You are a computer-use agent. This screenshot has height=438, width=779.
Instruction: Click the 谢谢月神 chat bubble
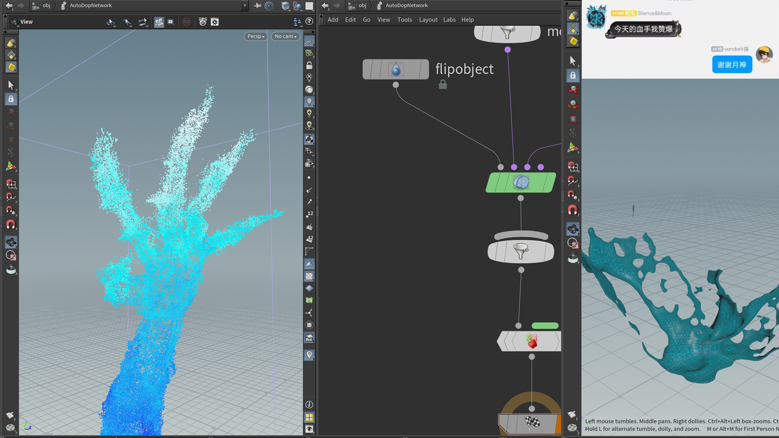point(732,65)
